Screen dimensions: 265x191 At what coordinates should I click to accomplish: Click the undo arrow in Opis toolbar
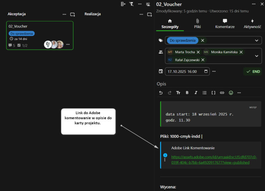point(161,93)
